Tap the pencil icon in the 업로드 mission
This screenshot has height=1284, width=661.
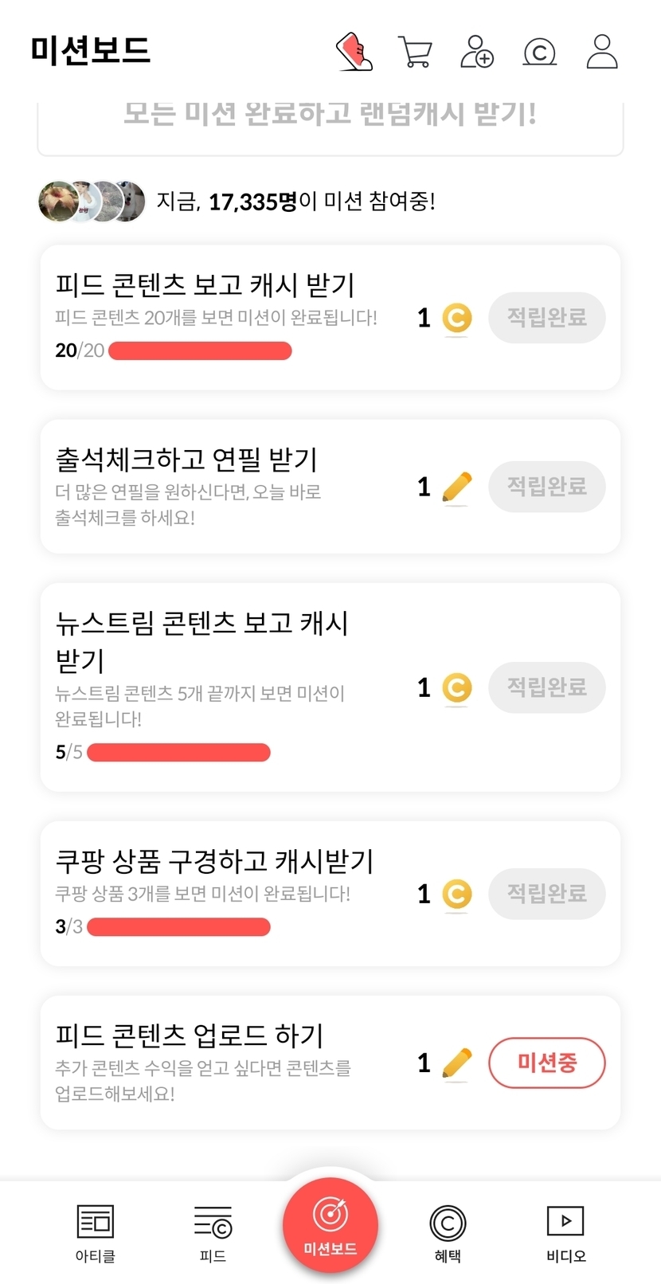[x=456, y=1063]
